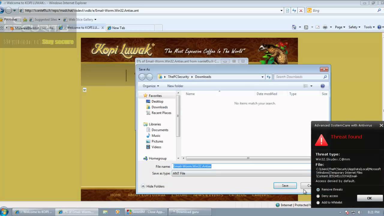Screen dimensions: 384x216
Task: Click the Add to Favorites bar star icon
Action: pos(25,19)
